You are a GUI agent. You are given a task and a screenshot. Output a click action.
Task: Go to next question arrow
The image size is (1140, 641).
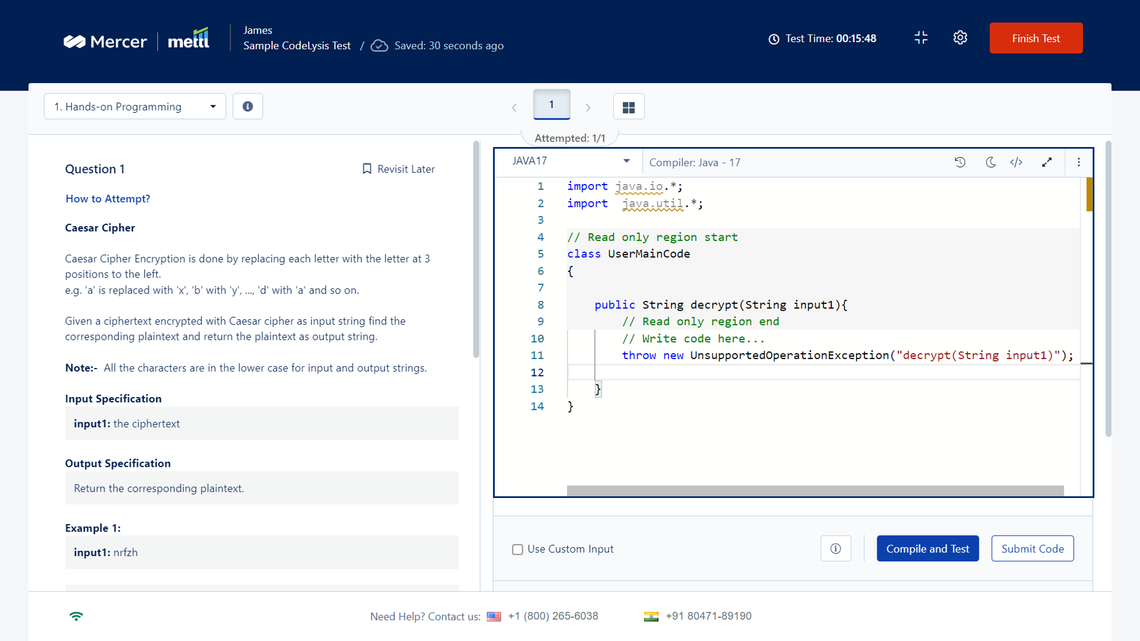[588, 107]
